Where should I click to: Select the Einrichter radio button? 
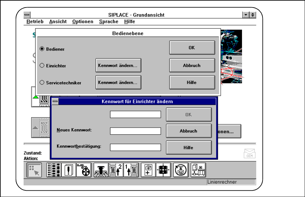[x=42, y=65]
